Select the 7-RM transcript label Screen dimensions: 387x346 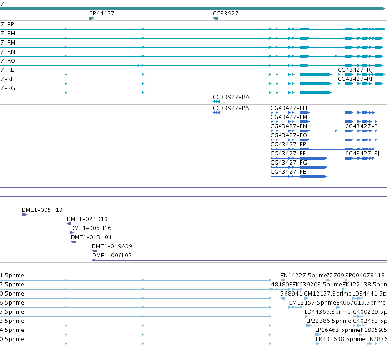coord(7,43)
